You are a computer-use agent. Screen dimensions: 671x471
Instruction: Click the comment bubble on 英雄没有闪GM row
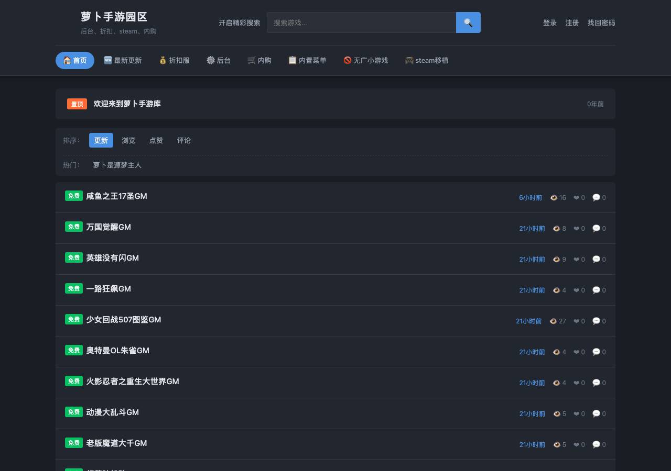pyautogui.click(x=596, y=260)
